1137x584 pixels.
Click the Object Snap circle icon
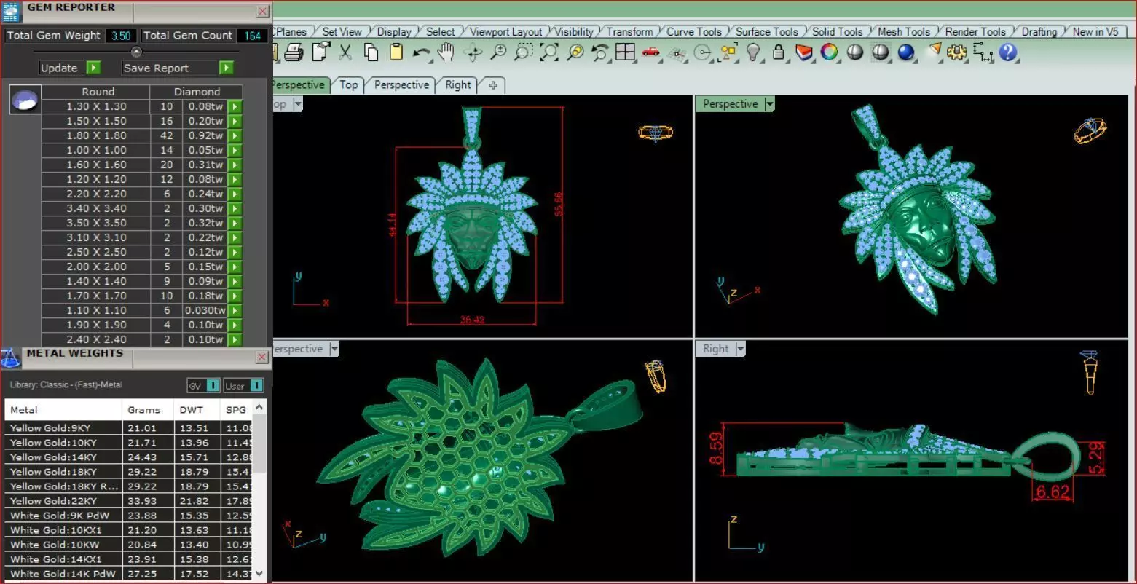tap(702, 52)
